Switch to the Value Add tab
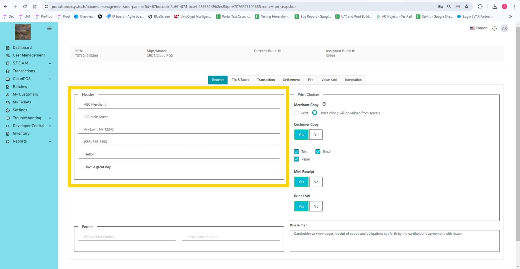This screenshot has width=520, height=269. [x=329, y=80]
